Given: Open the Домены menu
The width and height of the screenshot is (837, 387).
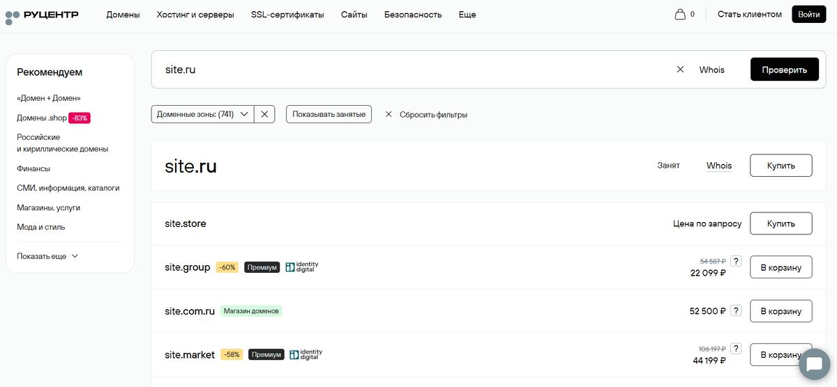Looking at the screenshot, I should coord(123,15).
